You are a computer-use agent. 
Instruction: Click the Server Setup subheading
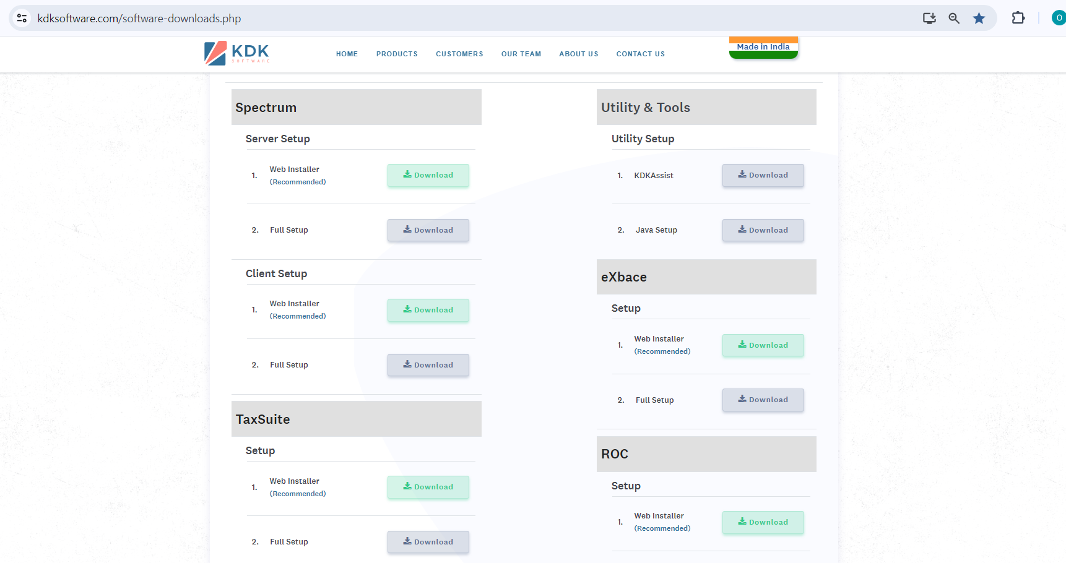click(278, 139)
